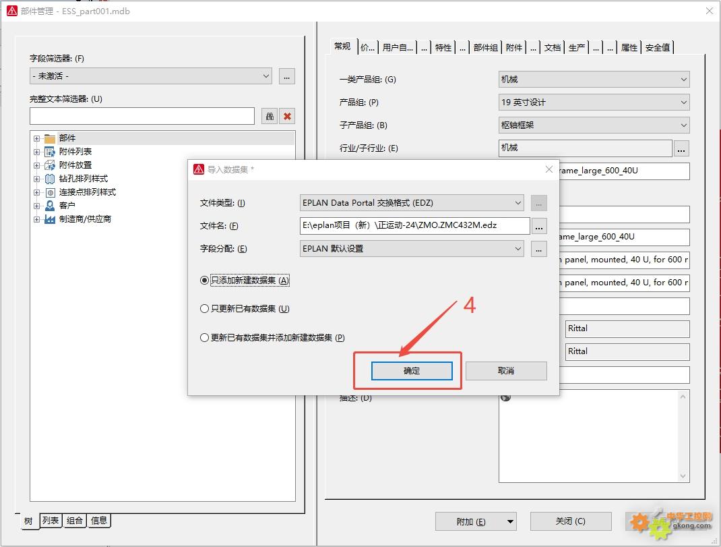Switch to the 生产 tab
Screen dimensions: 721x547
(x=577, y=47)
